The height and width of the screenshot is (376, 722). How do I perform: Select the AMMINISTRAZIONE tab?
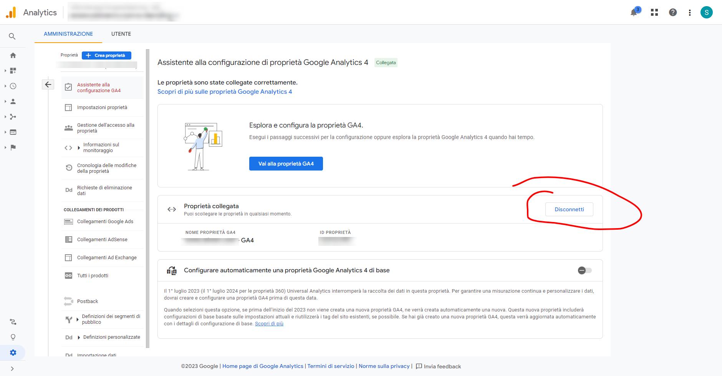coord(68,34)
